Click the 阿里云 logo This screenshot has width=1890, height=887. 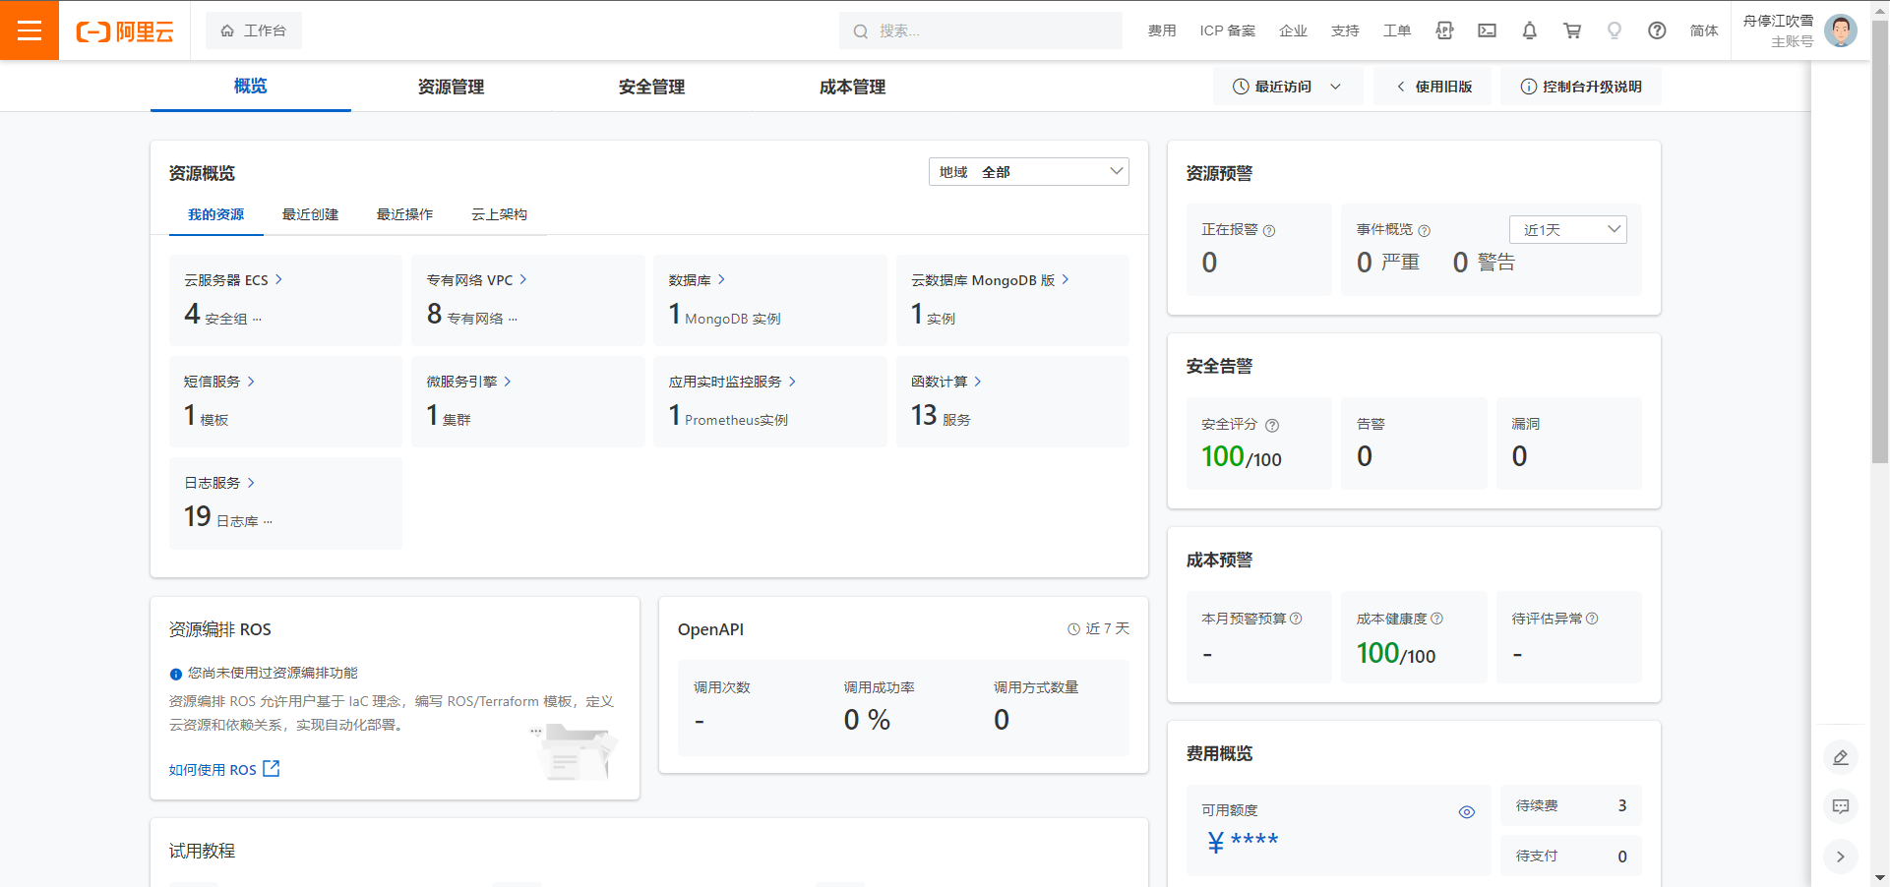125,31
